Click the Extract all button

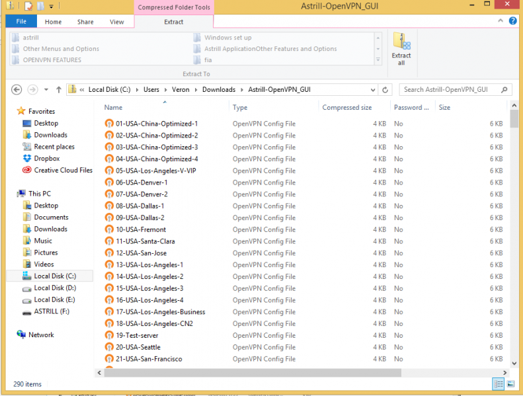point(401,49)
